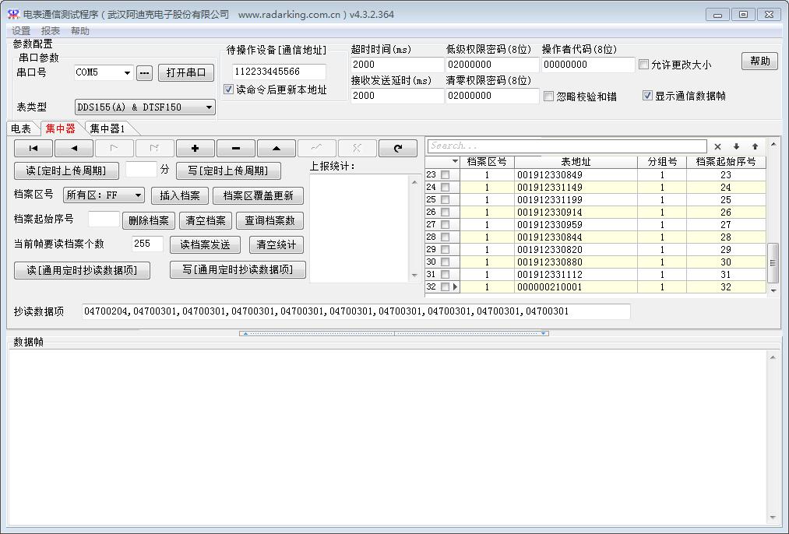The height and width of the screenshot is (534, 789).
Task: Click the up-triangle edit record button
Action: [x=277, y=148]
